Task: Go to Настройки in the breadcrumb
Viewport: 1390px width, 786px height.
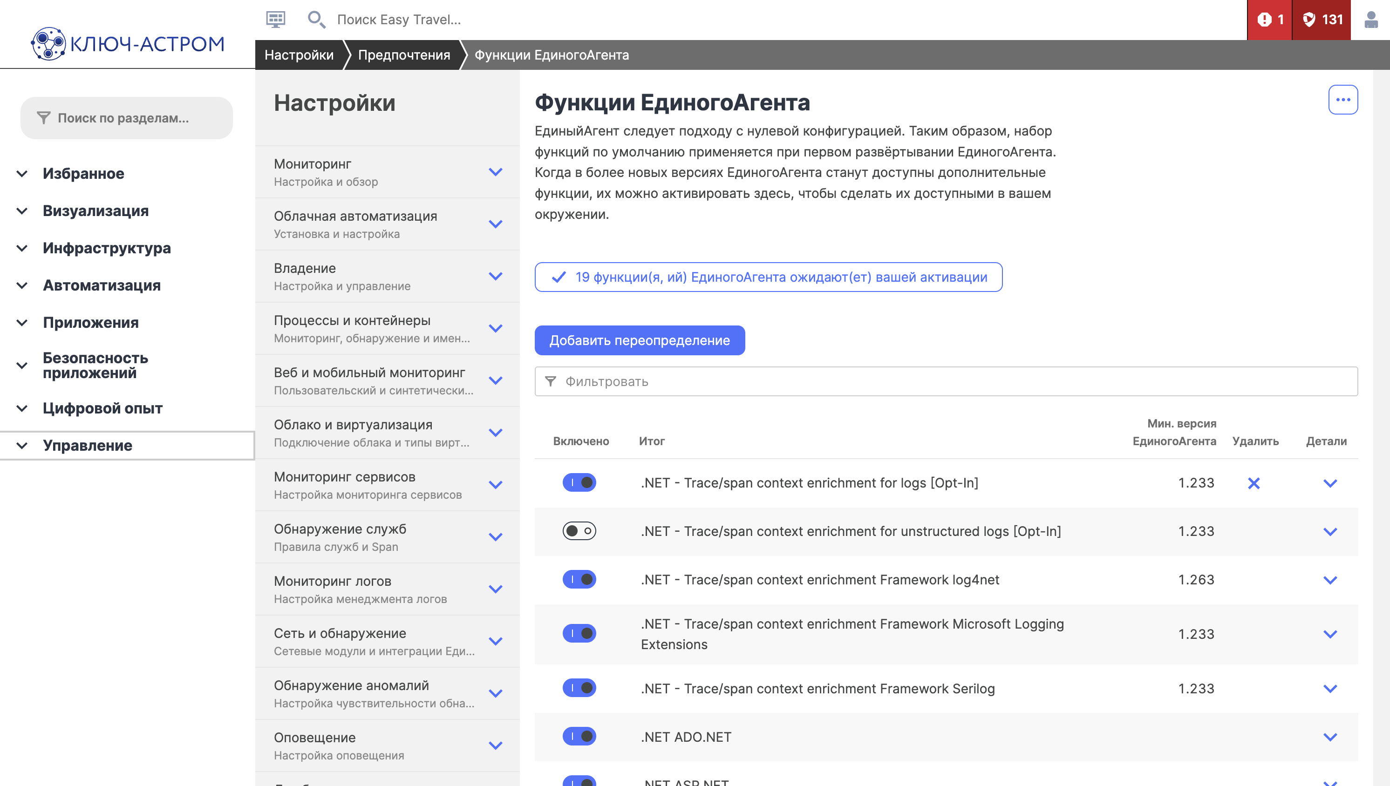Action: point(299,55)
